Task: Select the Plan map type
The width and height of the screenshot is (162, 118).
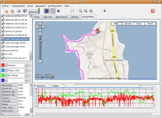Action: pos(116,24)
